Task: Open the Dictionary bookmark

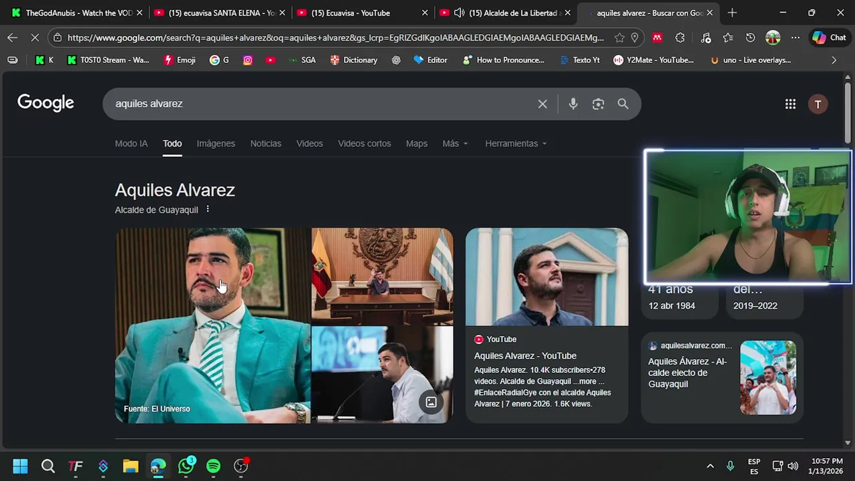Action: [x=354, y=60]
